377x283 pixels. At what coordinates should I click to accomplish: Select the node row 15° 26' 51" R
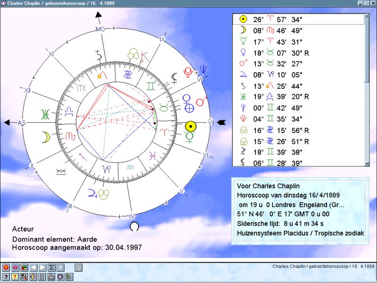point(299,141)
